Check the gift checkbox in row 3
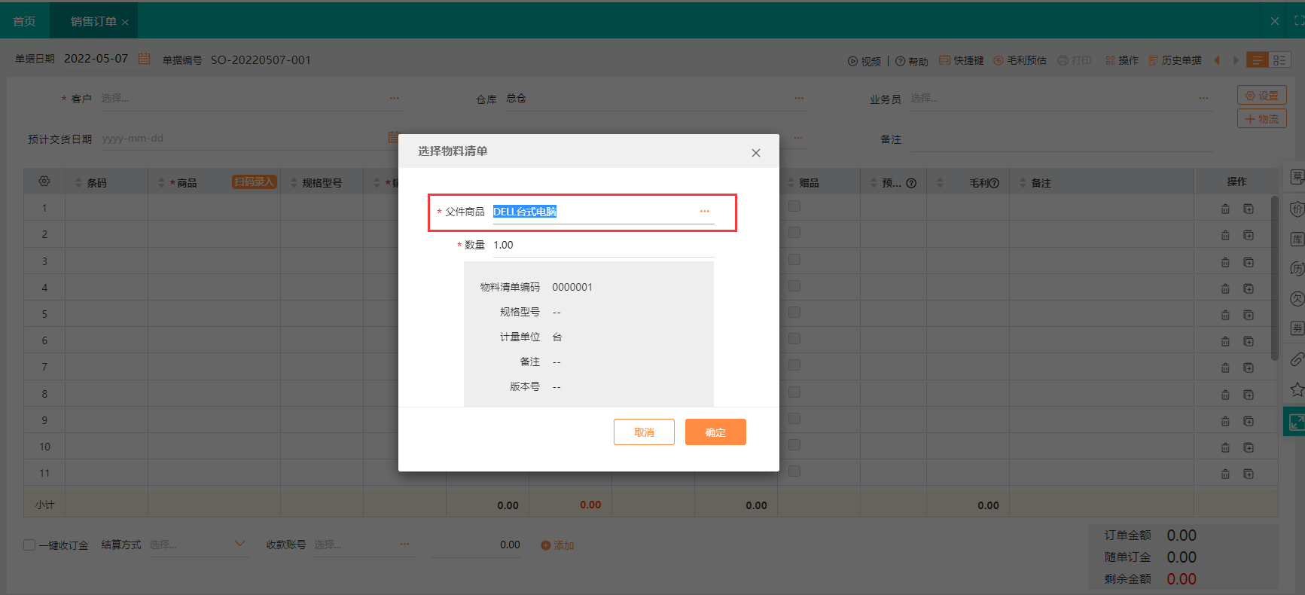This screenshot has height=595, width=1305. click(794, 260)
